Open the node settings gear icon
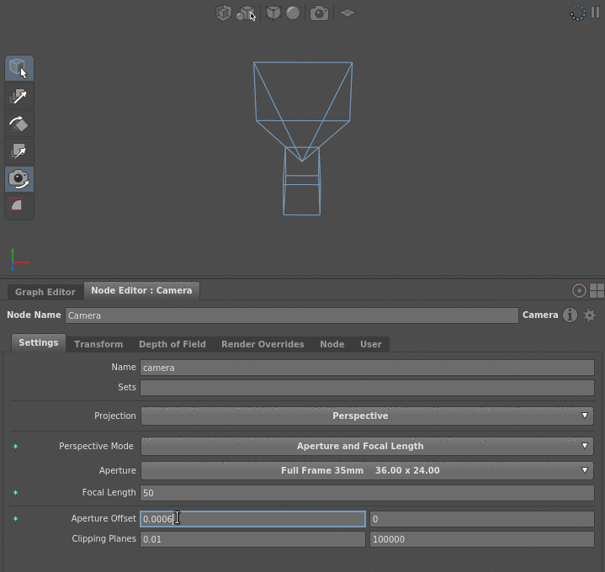This screenshot has width=605, height=572. click(589, 315)
